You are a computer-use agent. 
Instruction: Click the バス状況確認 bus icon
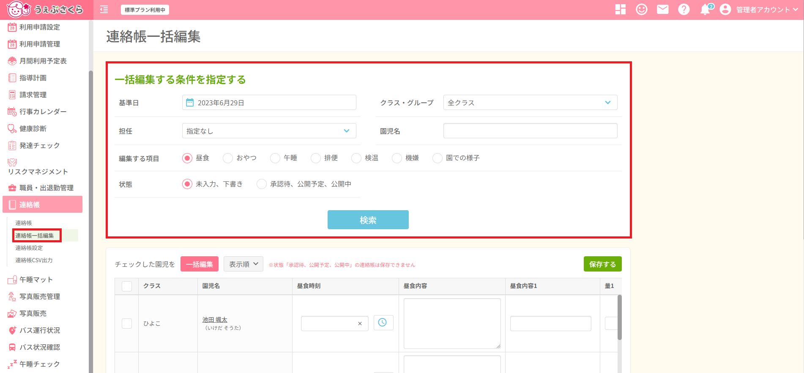click(x=12, y=347)
